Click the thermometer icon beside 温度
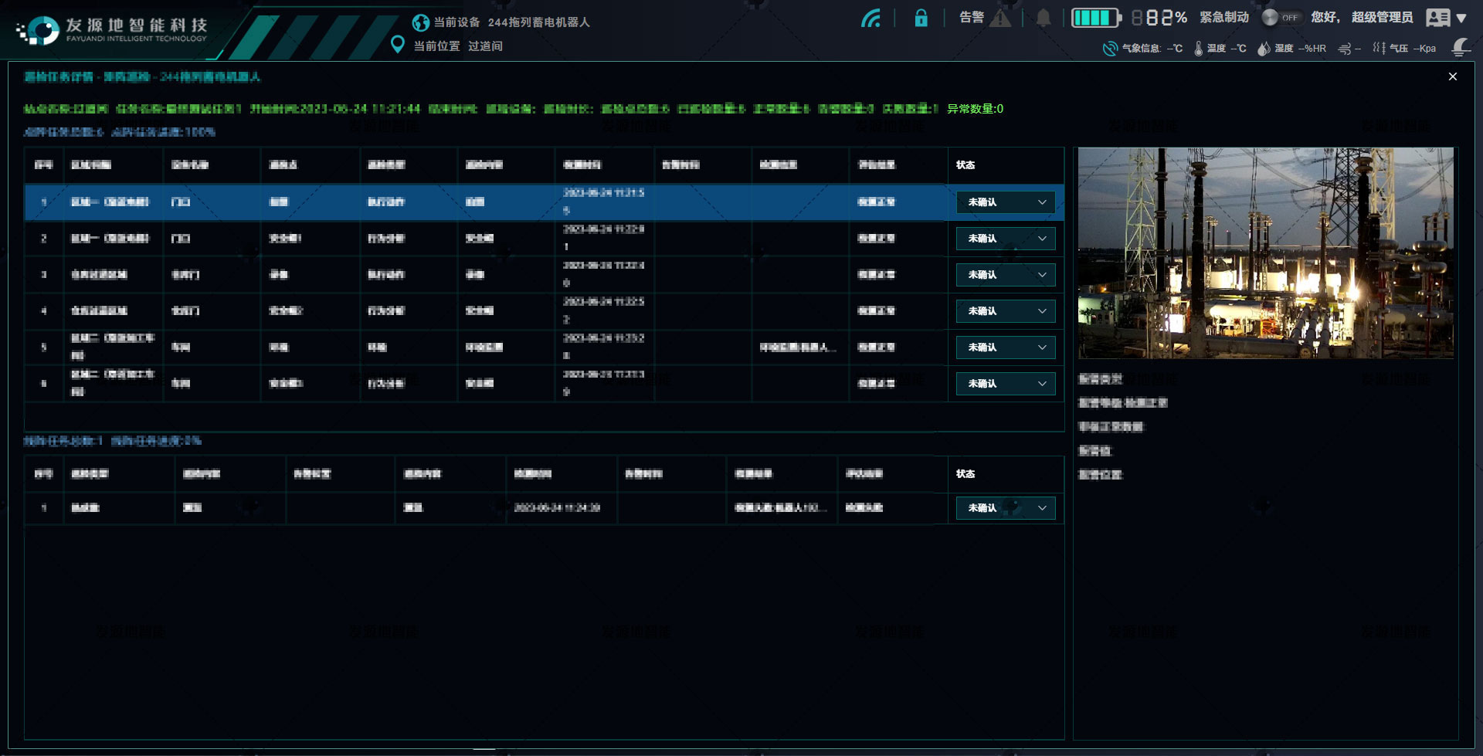This screenshot has width=1483, height=756. tap(1198, 49)
